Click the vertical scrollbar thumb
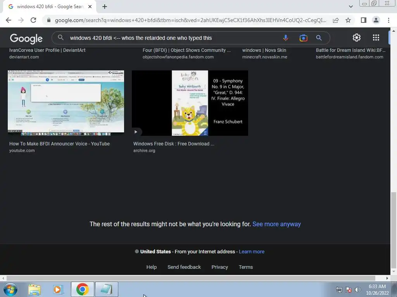Viewport: 397px width, 297px height. tap(394, 230)
